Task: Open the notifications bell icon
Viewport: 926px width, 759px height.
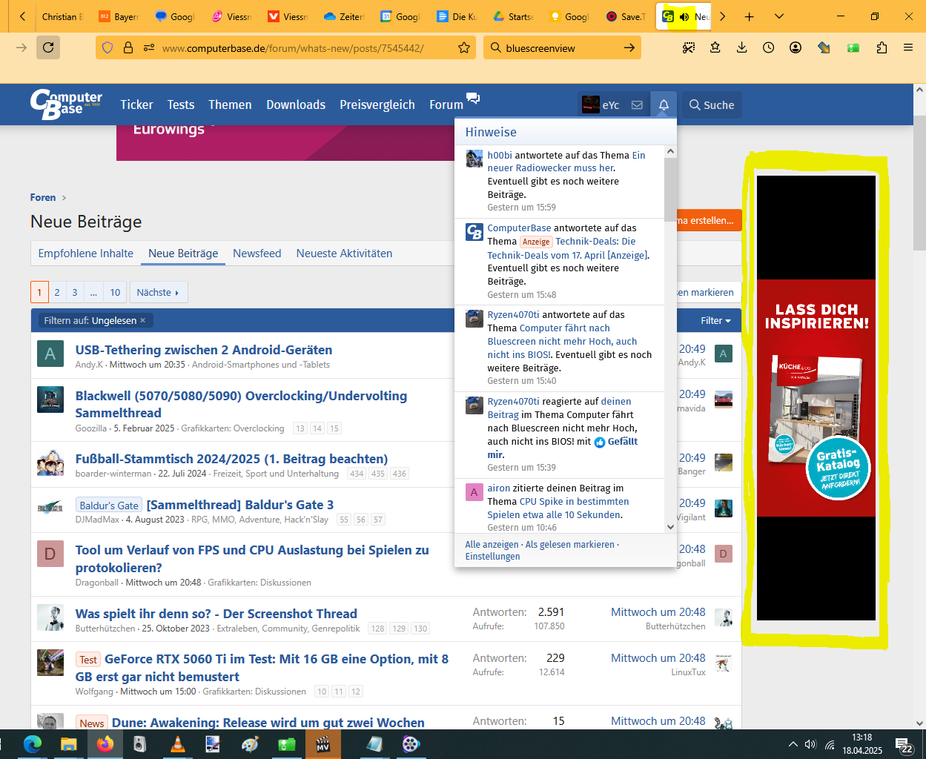Action: 664,105
